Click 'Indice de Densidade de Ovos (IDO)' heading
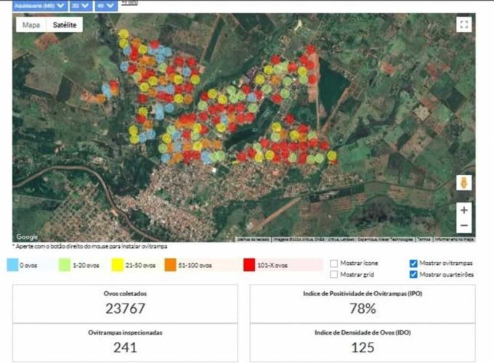This screenshot has width=494, height=363. [x=363, y=333]
